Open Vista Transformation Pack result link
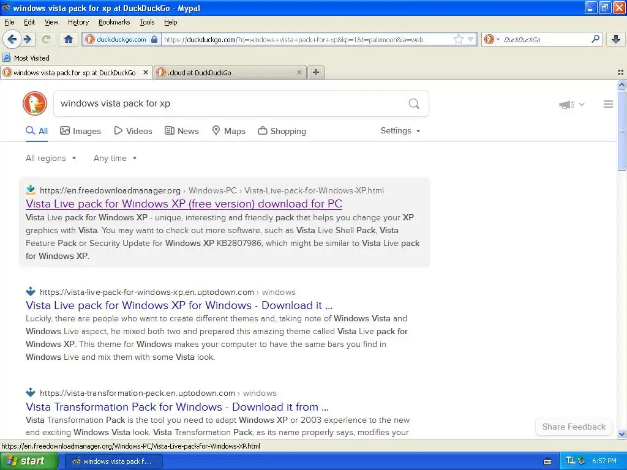Viewport: 627px width, 470px height. [x=177, y=407]
